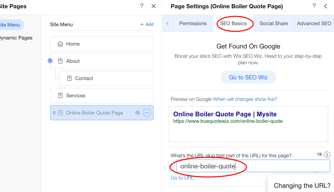Select the Services page item

[102, 95]
